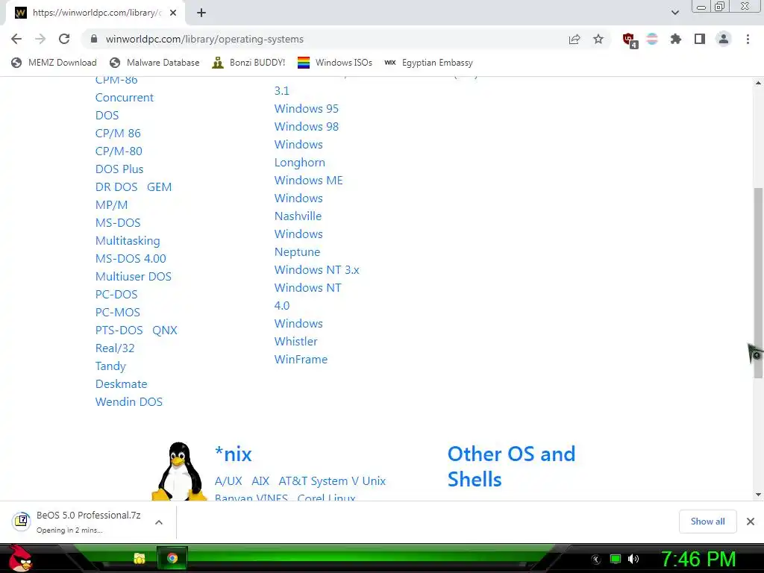This screenshot has height=573, width=764.
Task: Open the Windows NT 3.x link
Action: click(316, 270)
